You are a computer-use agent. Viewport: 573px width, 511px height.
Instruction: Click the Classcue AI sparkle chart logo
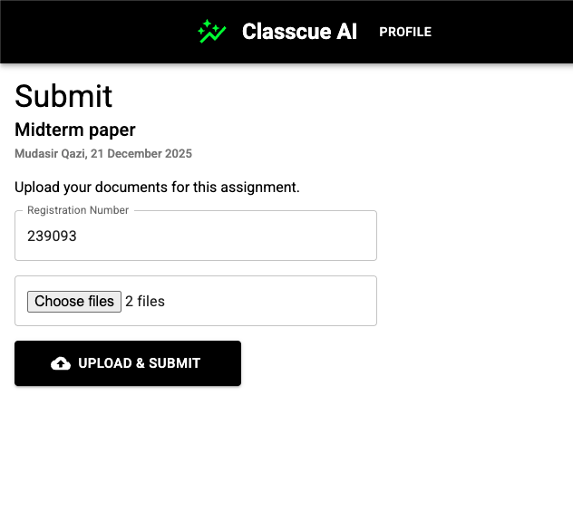pyautogui.click(x=211, y=32)
